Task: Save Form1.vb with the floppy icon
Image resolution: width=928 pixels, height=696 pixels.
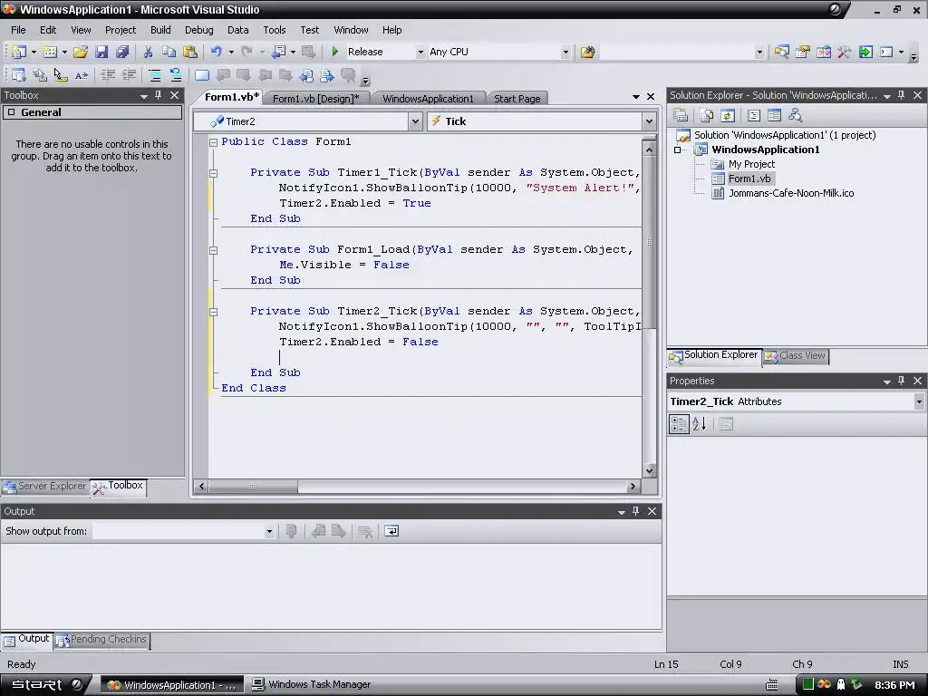Action: click(101, 52)
